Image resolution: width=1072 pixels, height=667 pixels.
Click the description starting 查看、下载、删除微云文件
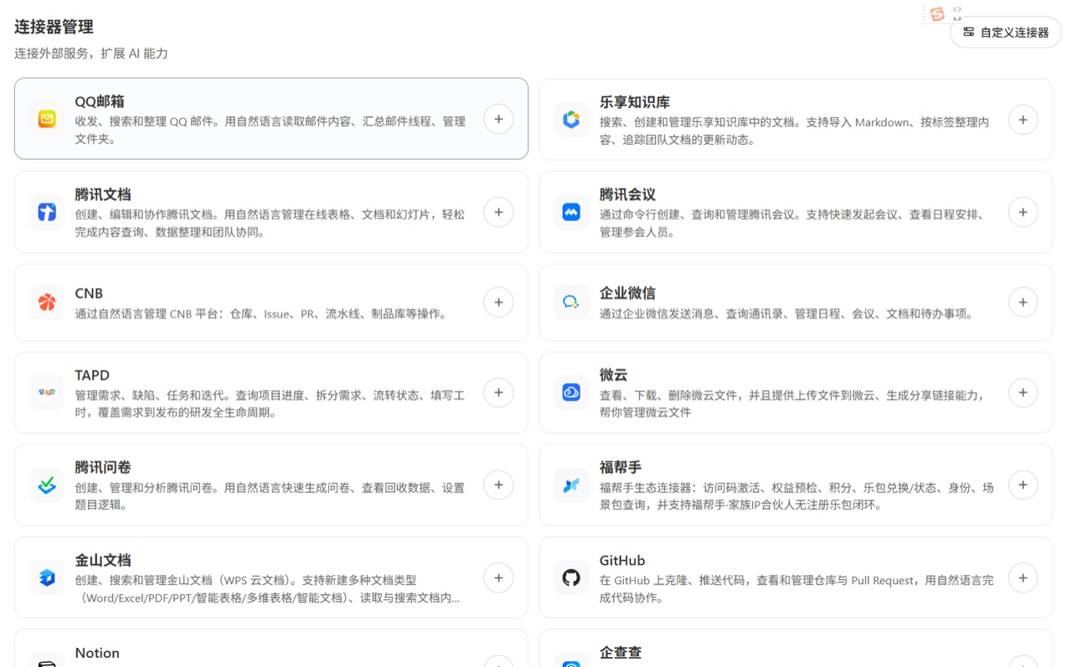point(792,403)
